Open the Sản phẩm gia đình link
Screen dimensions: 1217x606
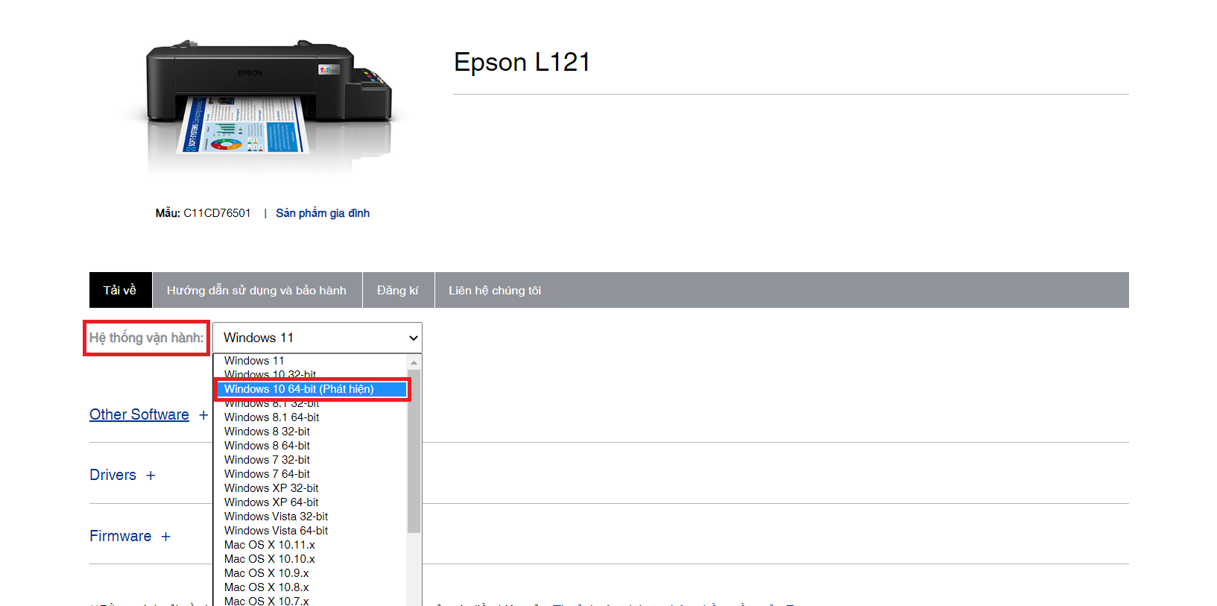(x=323, y=213)
